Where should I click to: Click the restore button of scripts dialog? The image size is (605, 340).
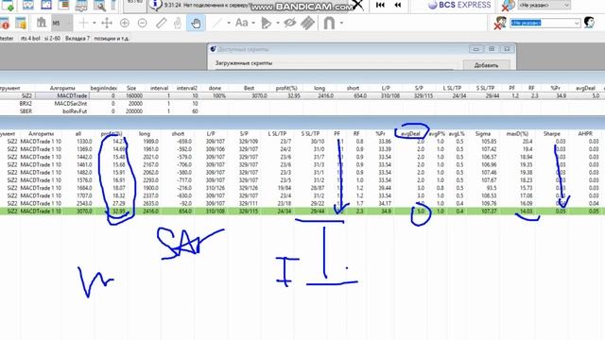tap(492, 49)
